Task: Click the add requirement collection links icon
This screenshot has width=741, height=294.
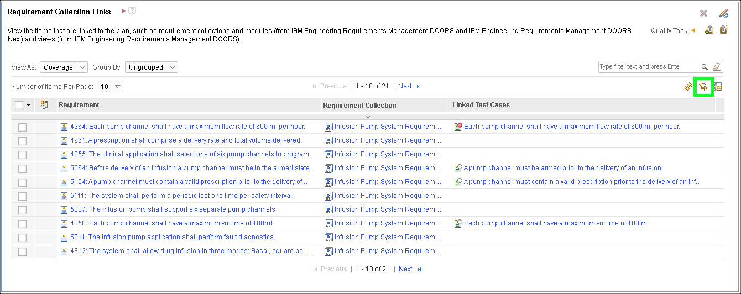Action: tap(709, 30)
